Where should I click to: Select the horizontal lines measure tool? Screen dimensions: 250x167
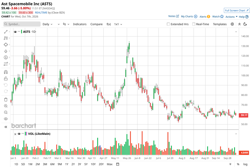click(6, 64)
